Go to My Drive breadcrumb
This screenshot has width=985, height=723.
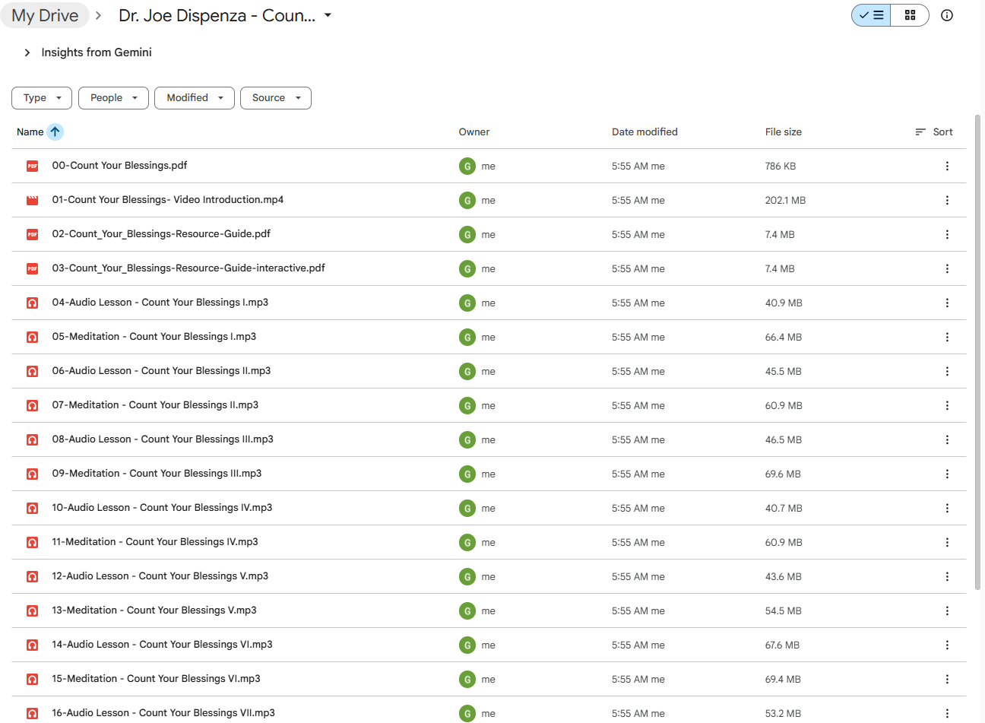(45, 15)
